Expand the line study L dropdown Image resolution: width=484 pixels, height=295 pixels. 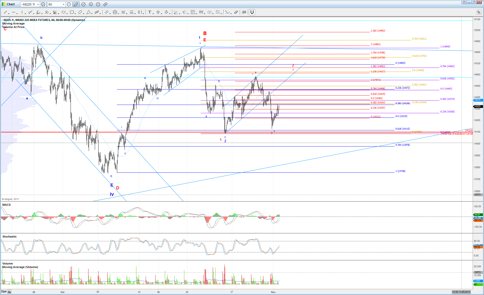coord(231,13)
